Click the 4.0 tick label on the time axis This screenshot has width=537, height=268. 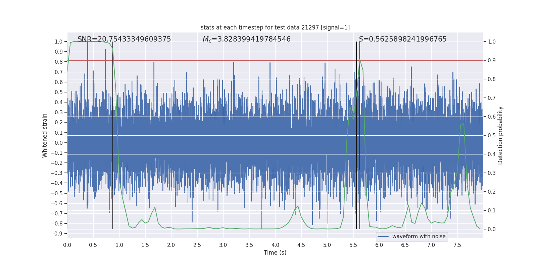coord(275,245)
